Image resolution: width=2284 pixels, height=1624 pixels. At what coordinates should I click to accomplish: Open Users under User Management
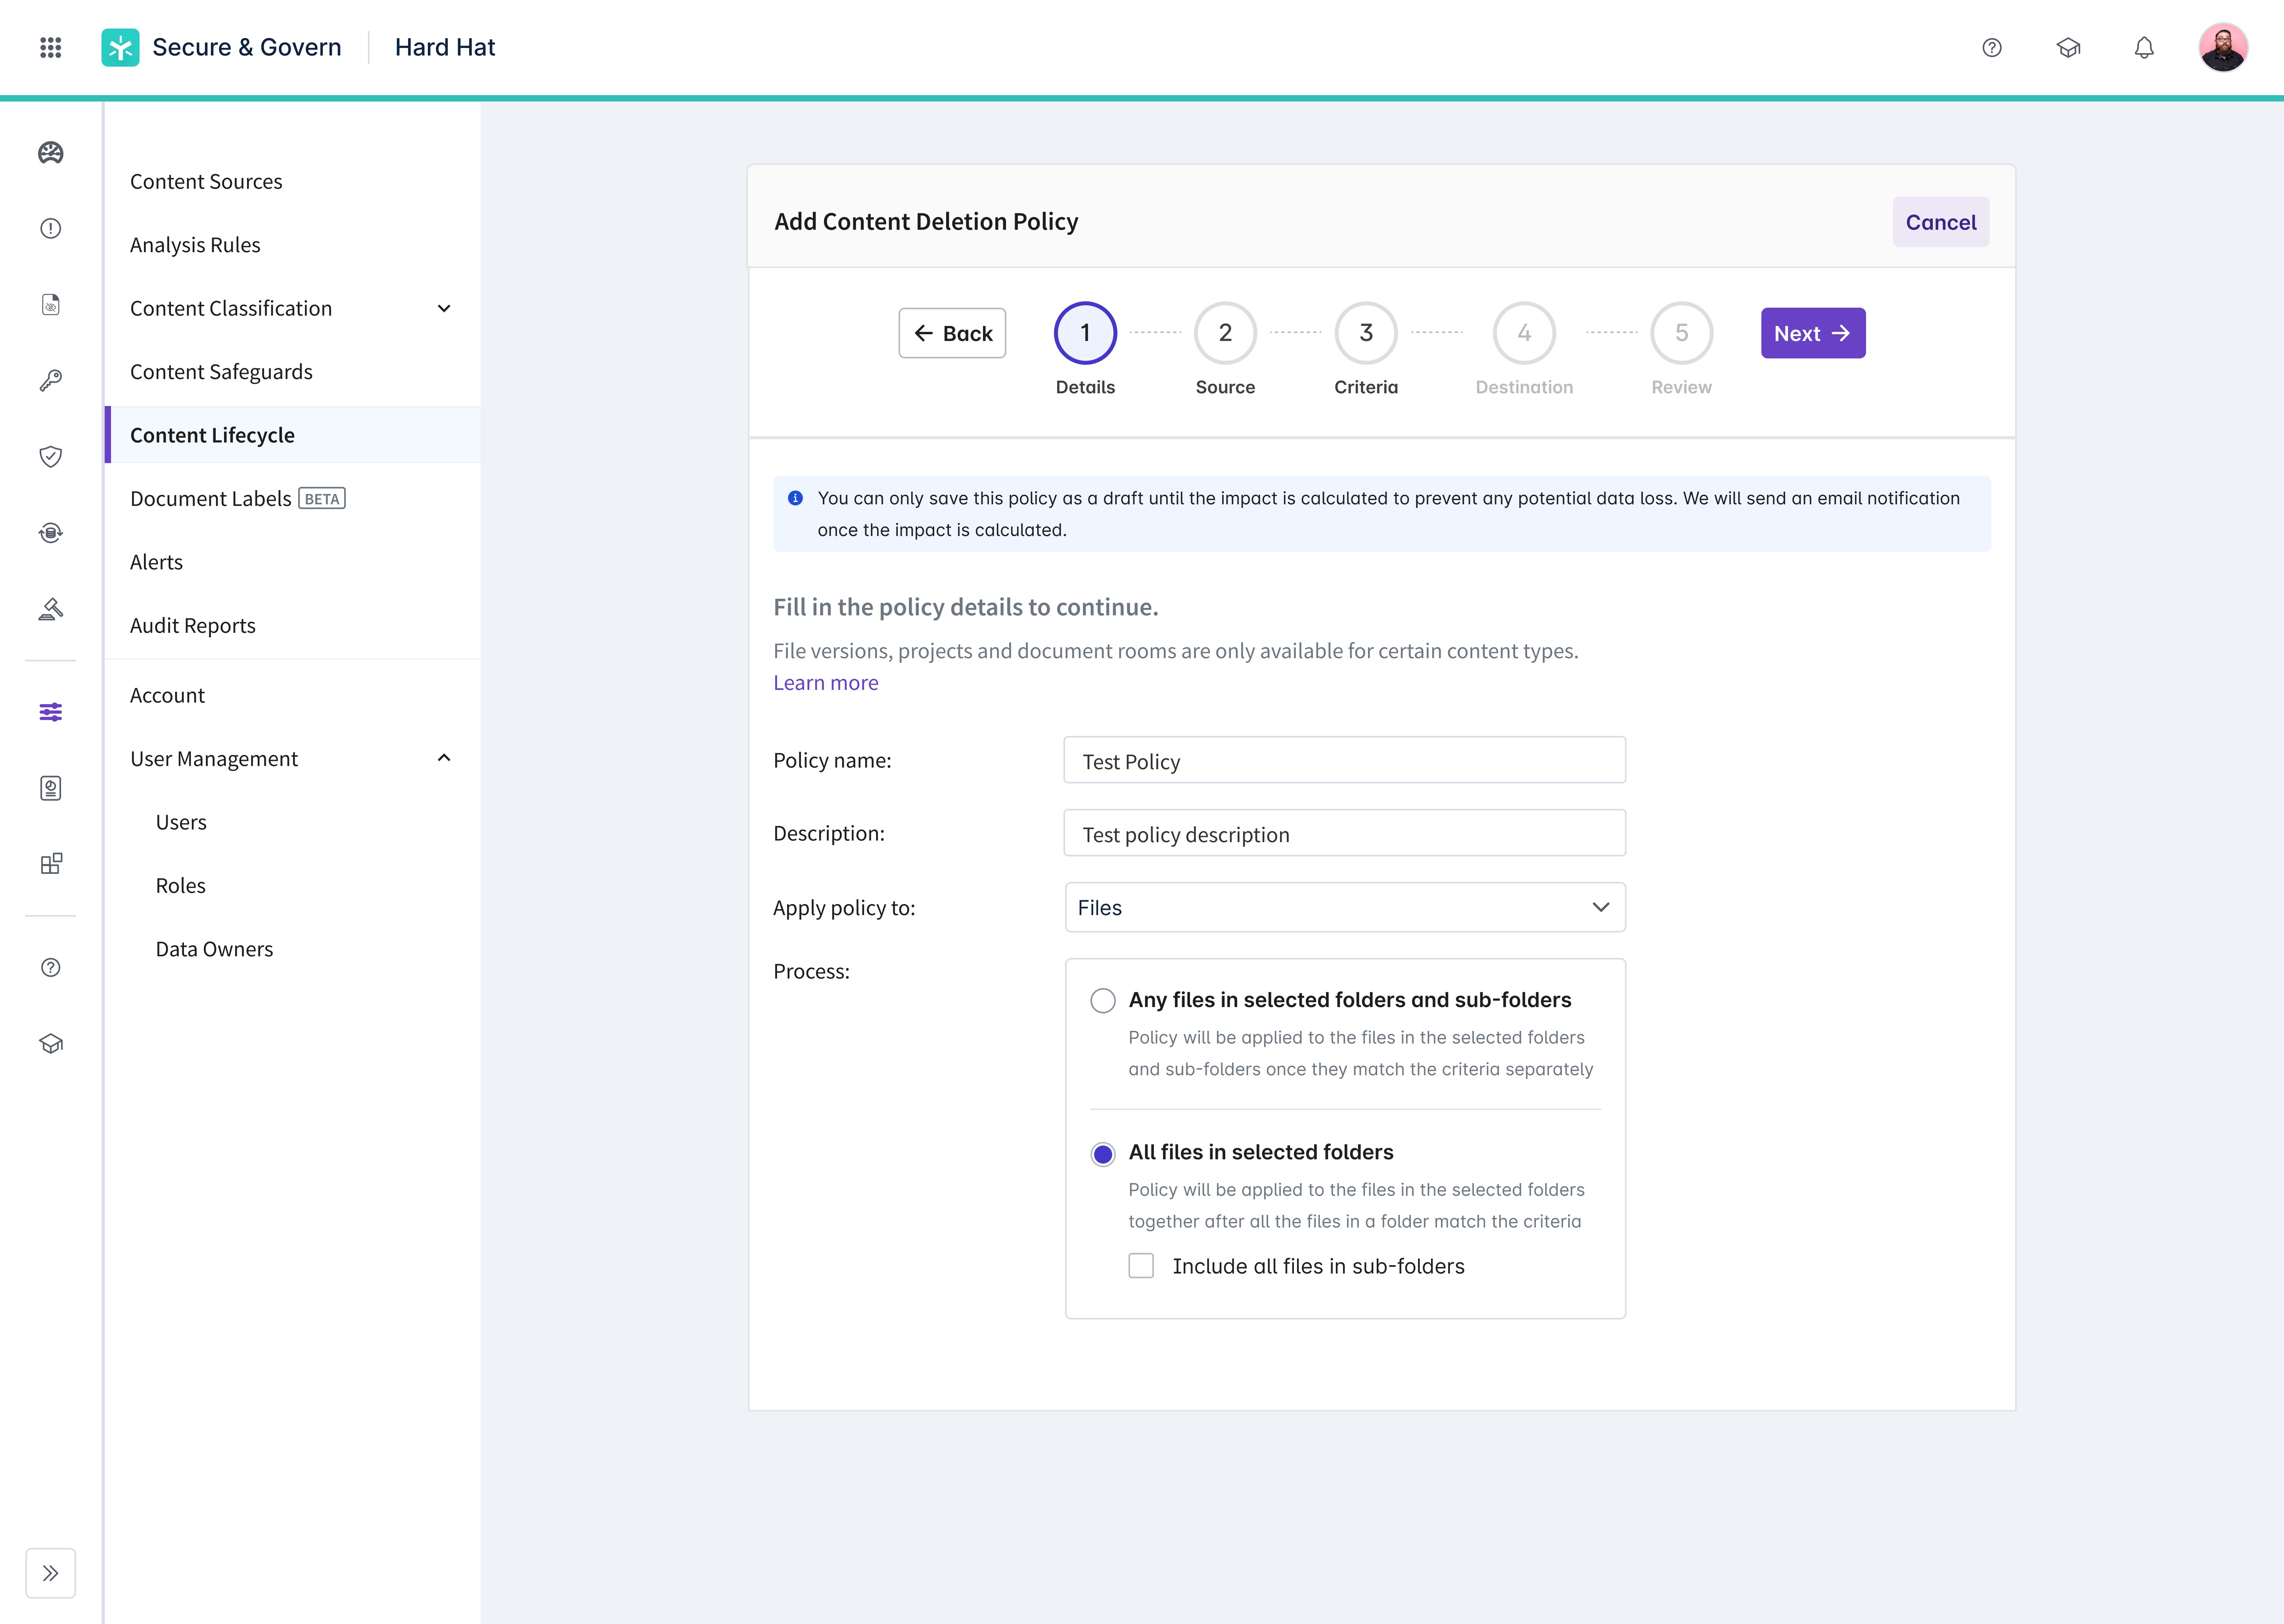pyautogui.click(x=181, y=822)
